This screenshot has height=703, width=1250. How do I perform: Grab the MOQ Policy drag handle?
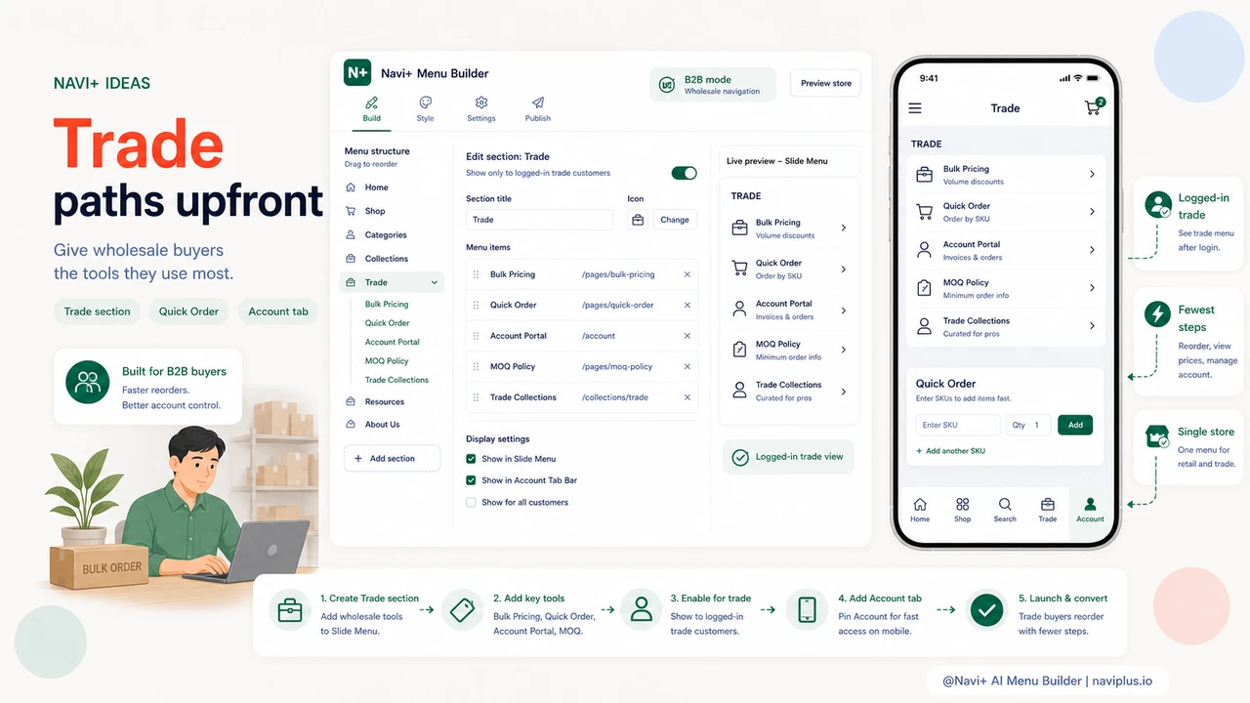[477, 367]
